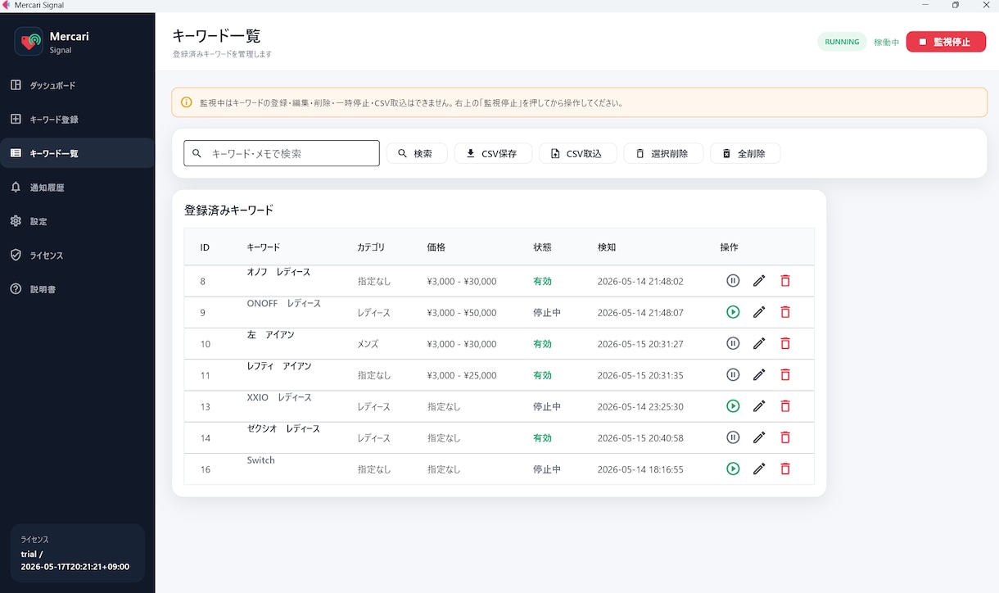This screenshot has width=999, height=593.
Task: Open 設定 in the sidebar
Action: pyautogui.click(x=77, y=221)
